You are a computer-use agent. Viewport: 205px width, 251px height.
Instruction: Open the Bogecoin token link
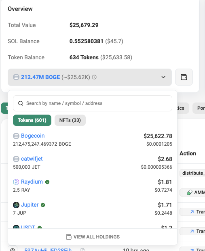point(33,136)
